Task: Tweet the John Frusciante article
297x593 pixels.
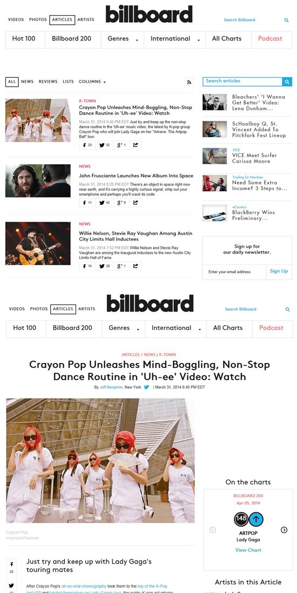Action: coord(104,203)
